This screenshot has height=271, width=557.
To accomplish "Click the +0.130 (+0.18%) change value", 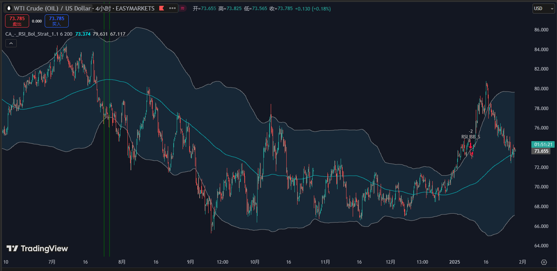I will point(313,9).
